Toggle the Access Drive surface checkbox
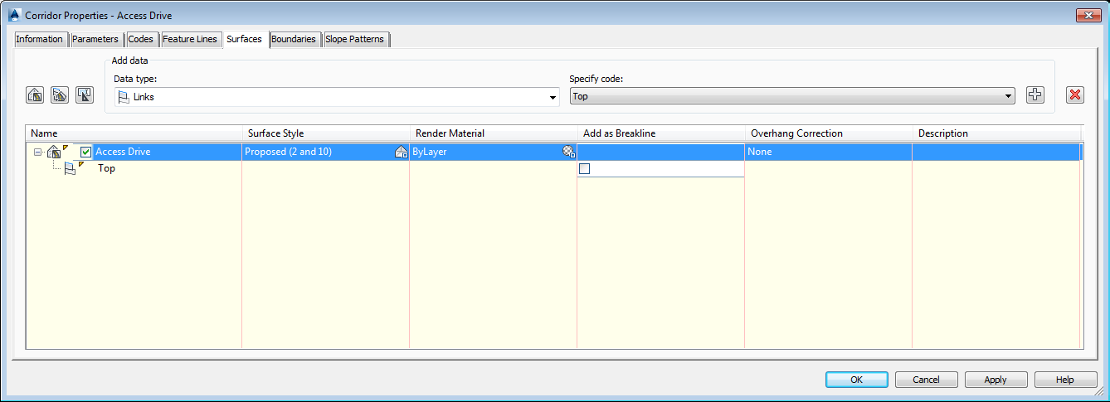Viewport: 1110px width, 402px height. [85, 152]
